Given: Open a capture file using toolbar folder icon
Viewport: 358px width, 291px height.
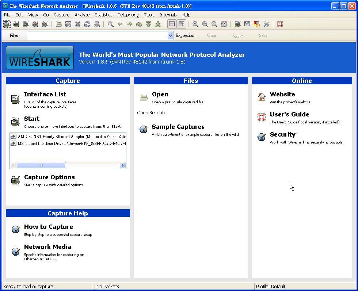Looking at the screenshot, I should click(x=59, y=24).
